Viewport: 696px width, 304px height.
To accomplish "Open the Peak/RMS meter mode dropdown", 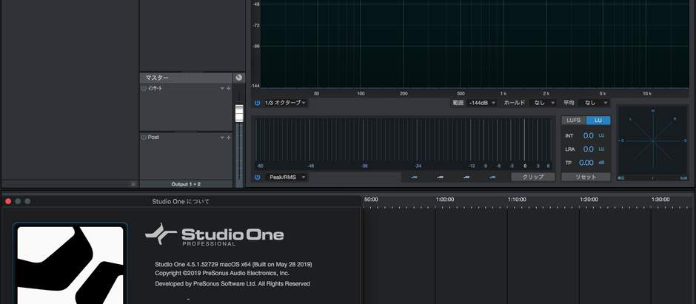I will pos(286,178).
